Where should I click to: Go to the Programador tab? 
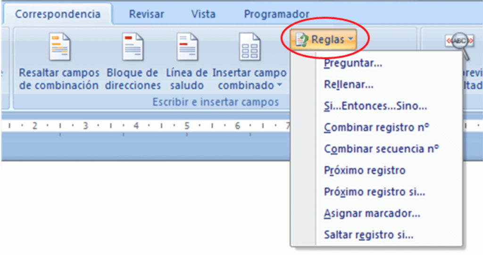point(276,14)
